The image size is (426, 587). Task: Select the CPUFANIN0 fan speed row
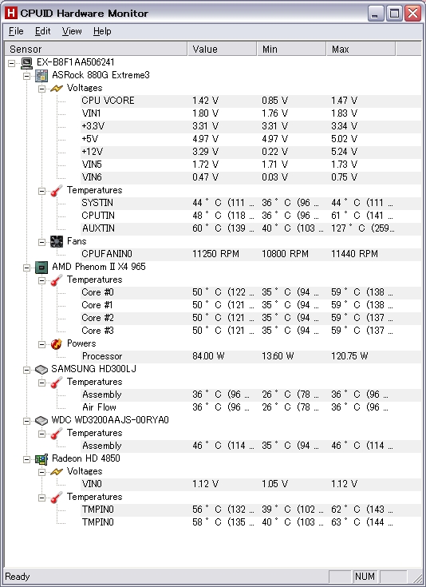pos(250,254)
